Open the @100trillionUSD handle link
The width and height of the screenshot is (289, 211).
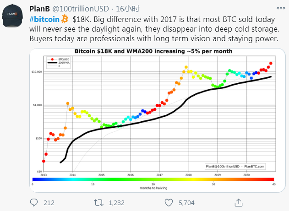(x=81, y=9)
